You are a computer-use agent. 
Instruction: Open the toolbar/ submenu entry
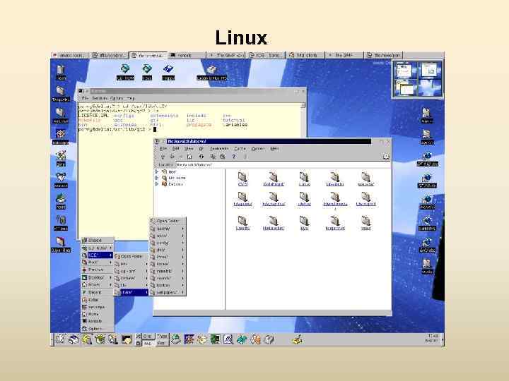pyautogui.click(x=168, y=285)
